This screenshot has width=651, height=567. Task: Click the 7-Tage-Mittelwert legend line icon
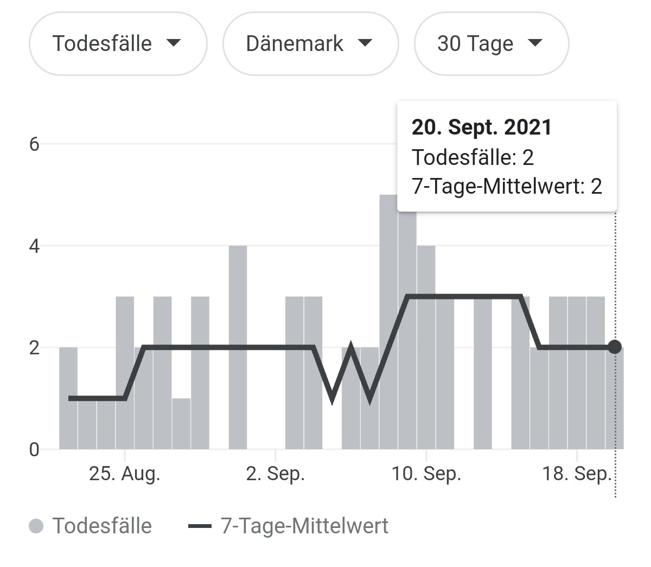point(200,526)
